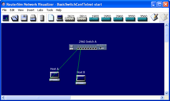Open the File menu
Image resolution: width=170 pixels, height=101 pixels.
(x=4, y=10)
